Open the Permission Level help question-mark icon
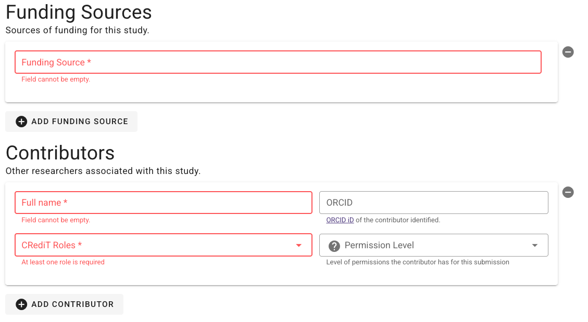Viewport: 588px width, 322px height. (334, 246)
